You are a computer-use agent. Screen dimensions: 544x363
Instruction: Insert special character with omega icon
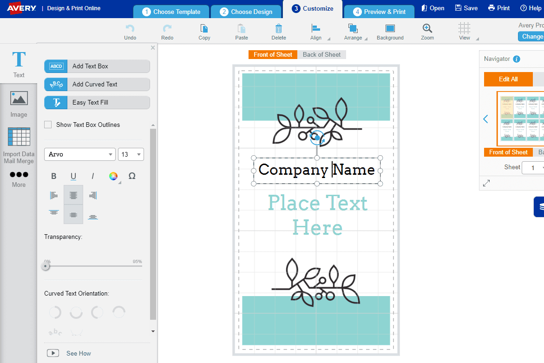tap(132, 176)
